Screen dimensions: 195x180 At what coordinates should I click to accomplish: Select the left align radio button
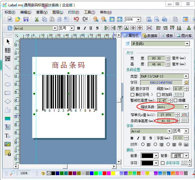143,144
